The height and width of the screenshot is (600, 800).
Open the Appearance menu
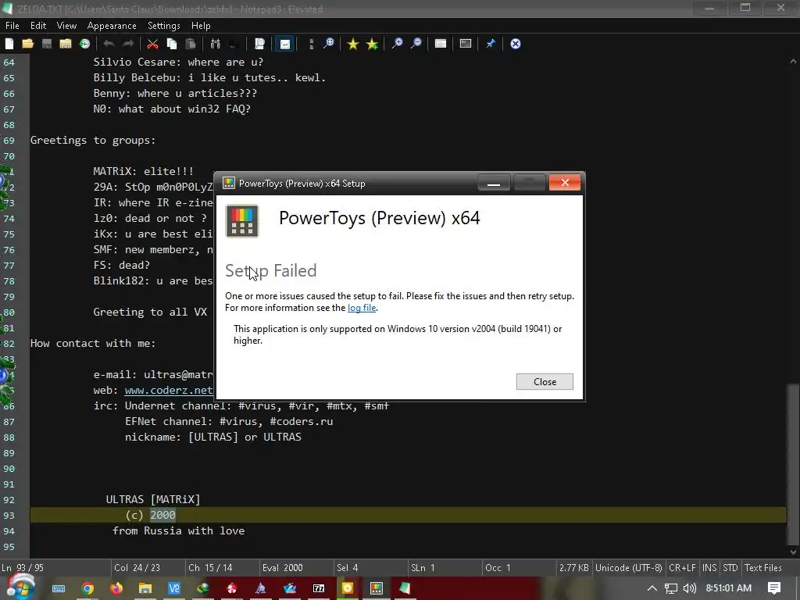tap(112, 26)
